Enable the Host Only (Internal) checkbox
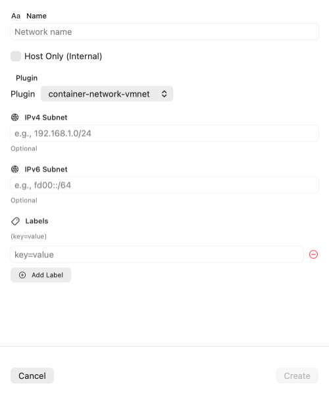 pyautogui.click(x=16, y=57)
